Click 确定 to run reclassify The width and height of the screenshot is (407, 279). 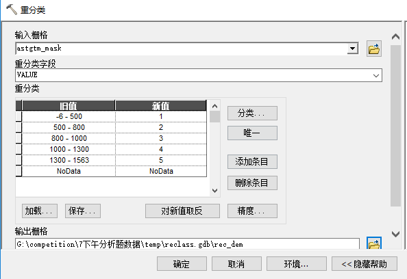(x=182, y=264)
